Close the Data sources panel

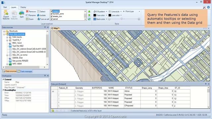(48, 27)
